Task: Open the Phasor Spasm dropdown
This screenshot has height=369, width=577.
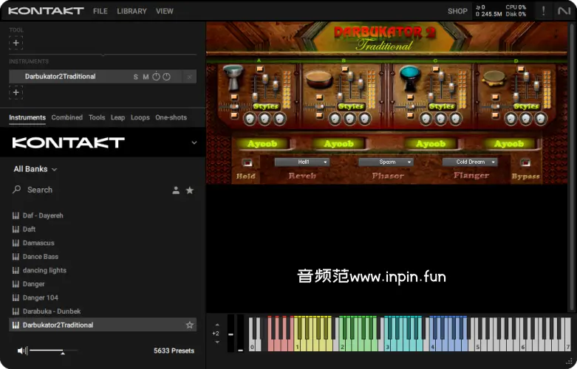Action: click(x=386, y=162)
